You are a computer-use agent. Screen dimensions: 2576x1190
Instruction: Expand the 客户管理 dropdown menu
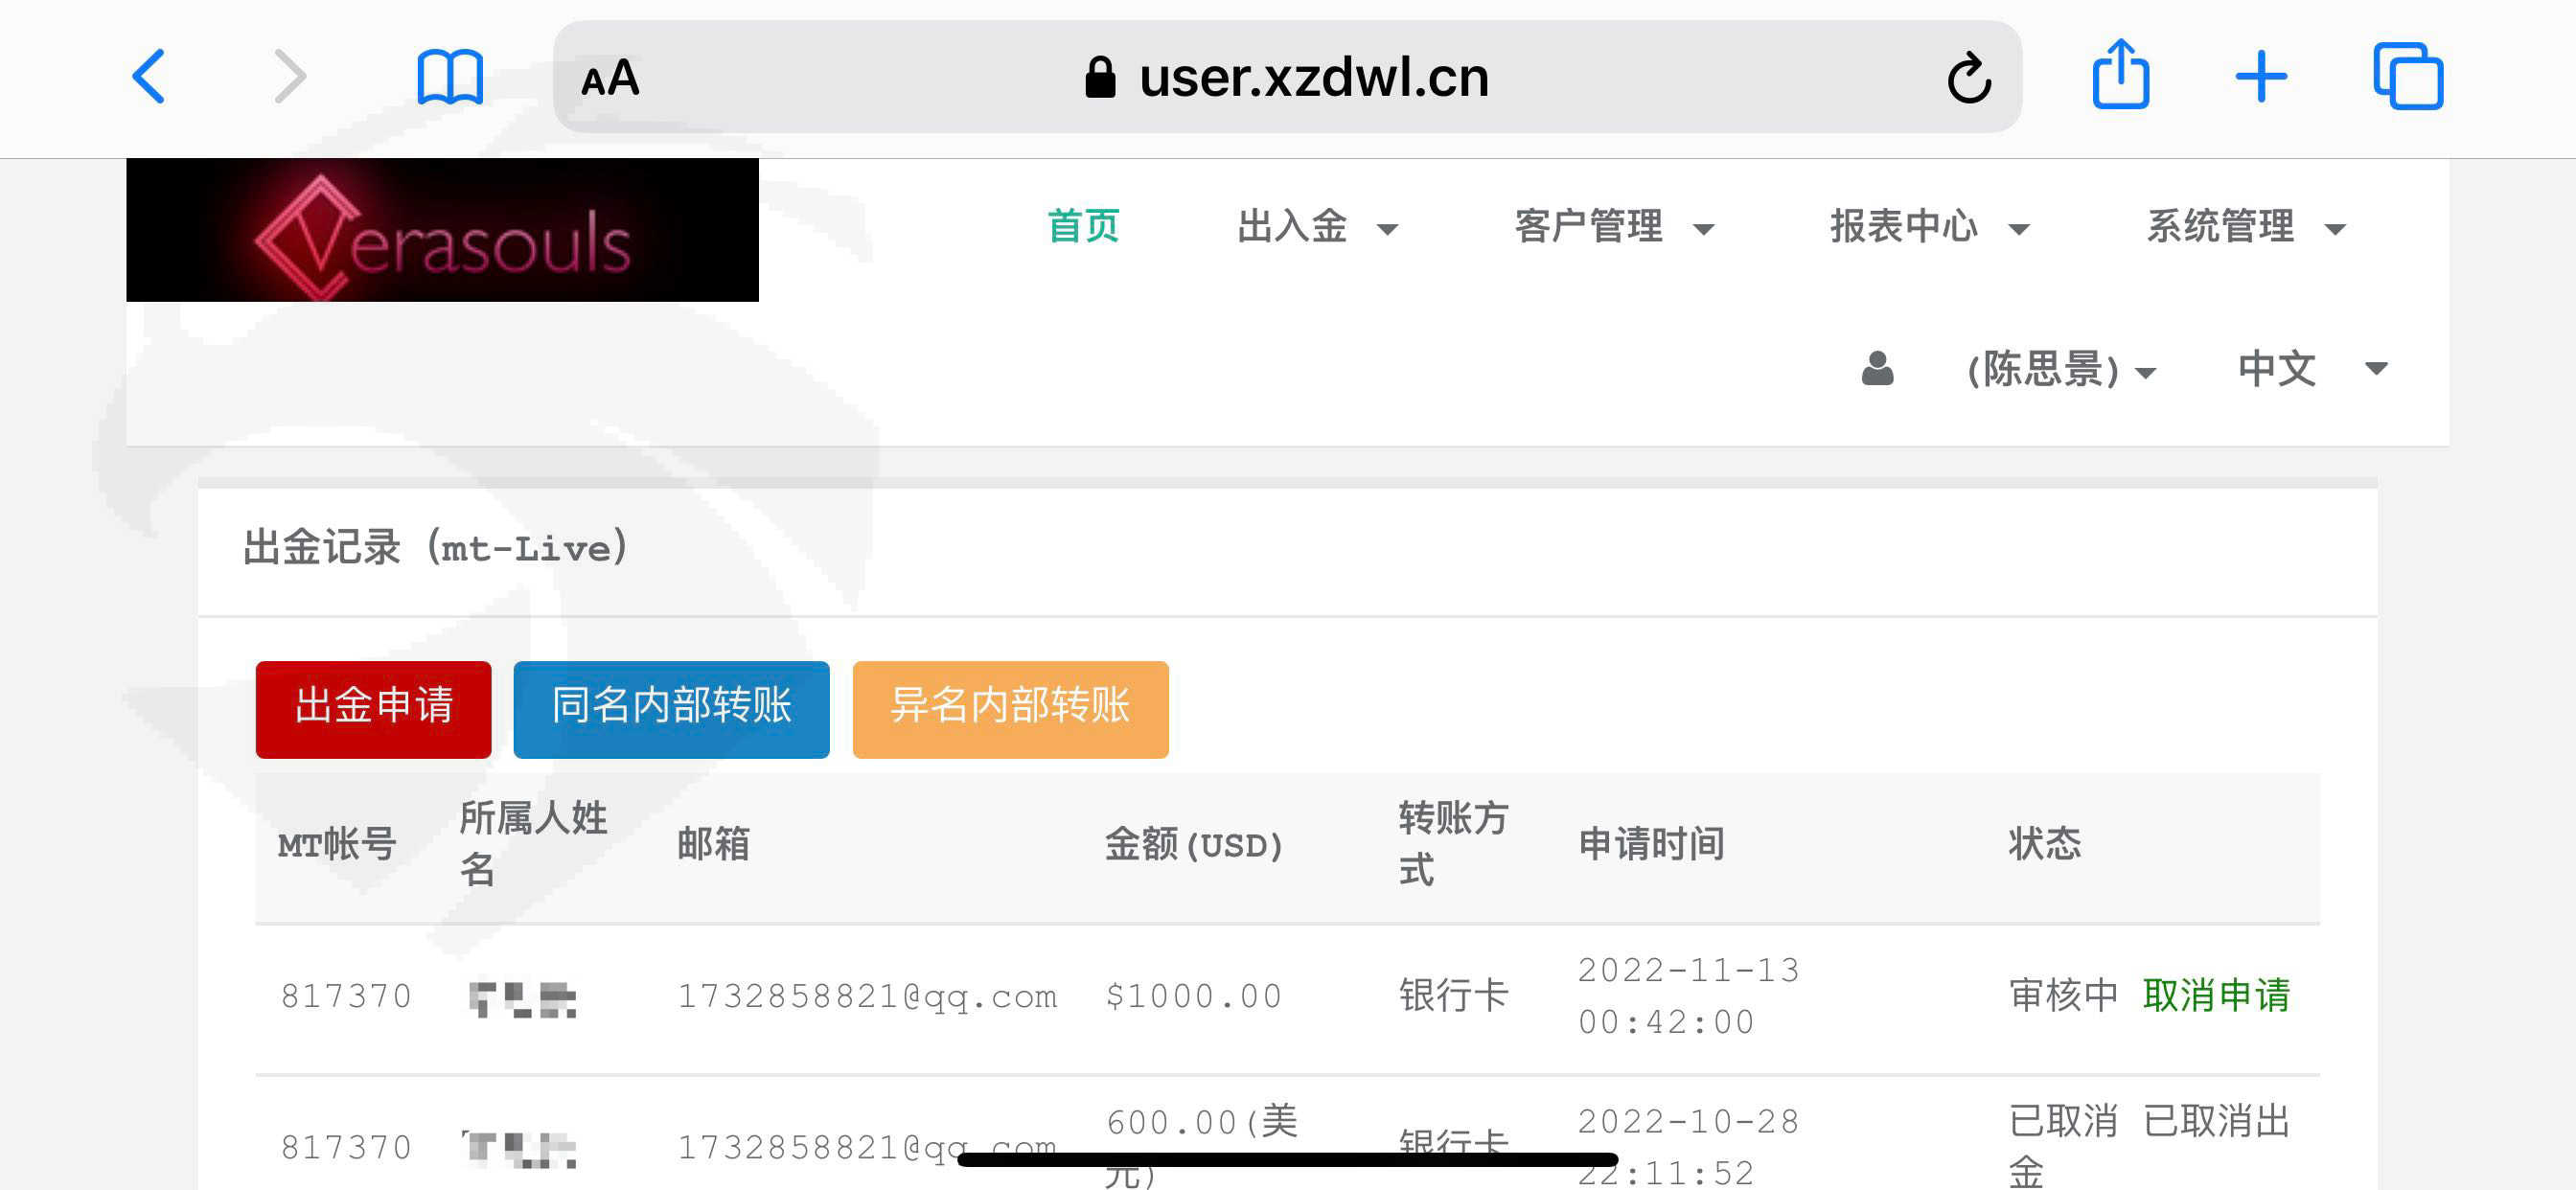pyautogui.click(x=1614, y=227)
